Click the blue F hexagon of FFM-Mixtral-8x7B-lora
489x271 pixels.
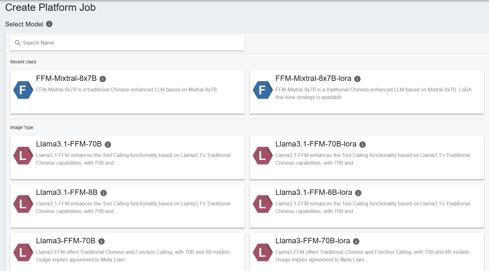tap(263, 90)
